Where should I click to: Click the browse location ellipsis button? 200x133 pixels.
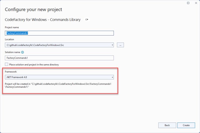[x=120, y=45]
